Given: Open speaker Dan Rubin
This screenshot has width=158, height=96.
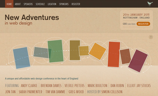Looking at the screenshot, I should 117,86.
